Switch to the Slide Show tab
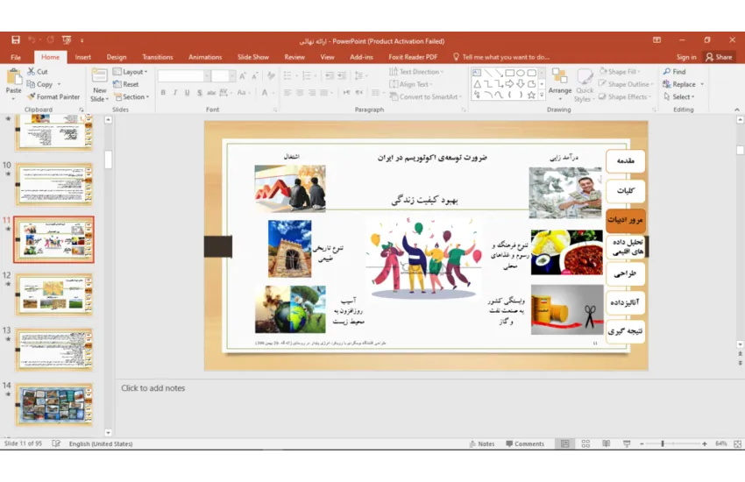The width and height of the screenshot is (745, 482). coord(252,57)
